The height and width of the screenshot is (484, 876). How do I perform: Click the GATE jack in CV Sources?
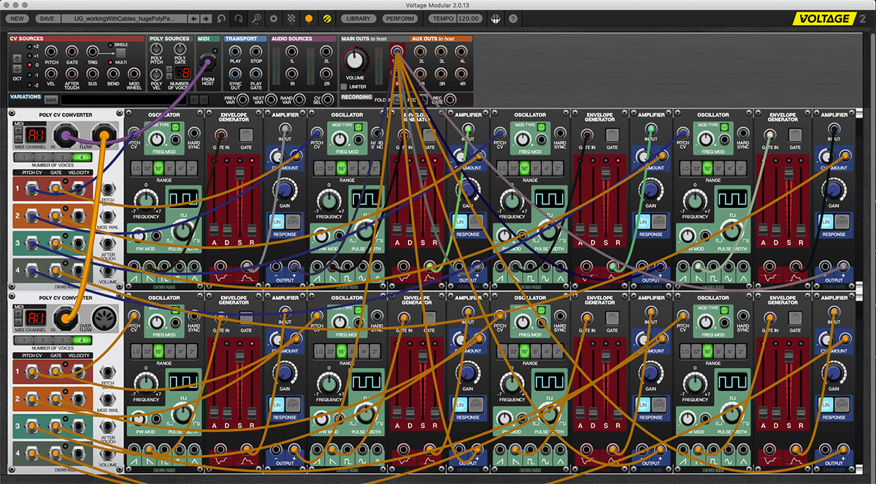click(72, 52)
